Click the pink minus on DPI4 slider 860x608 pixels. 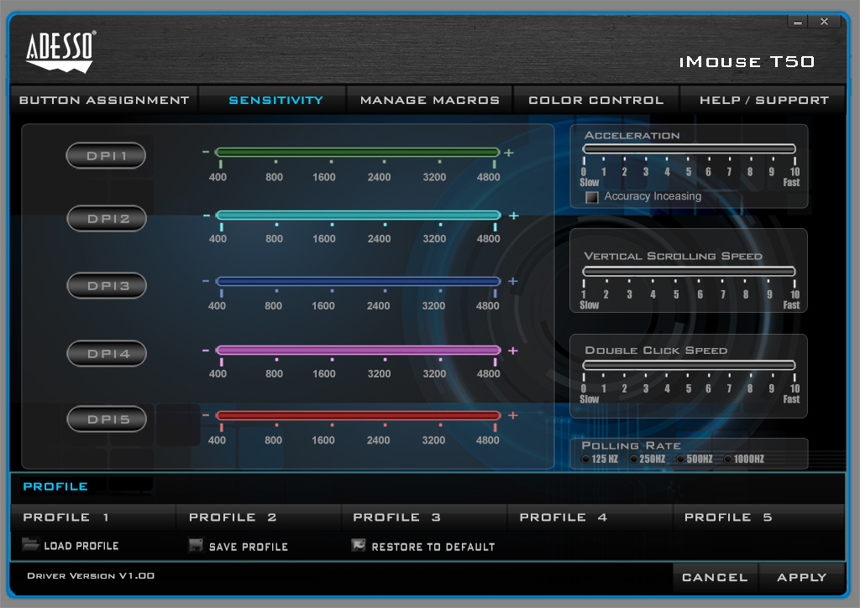coord(206,351)
